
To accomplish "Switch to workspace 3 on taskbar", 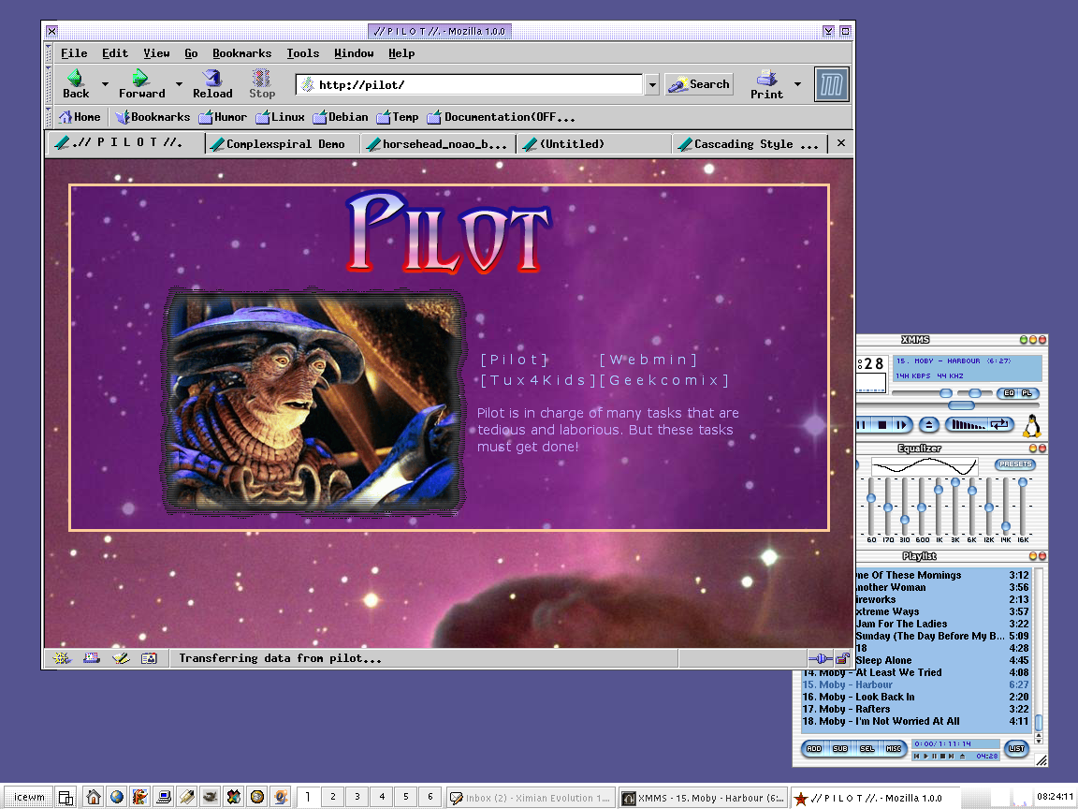I will click(x=357, y=797).
